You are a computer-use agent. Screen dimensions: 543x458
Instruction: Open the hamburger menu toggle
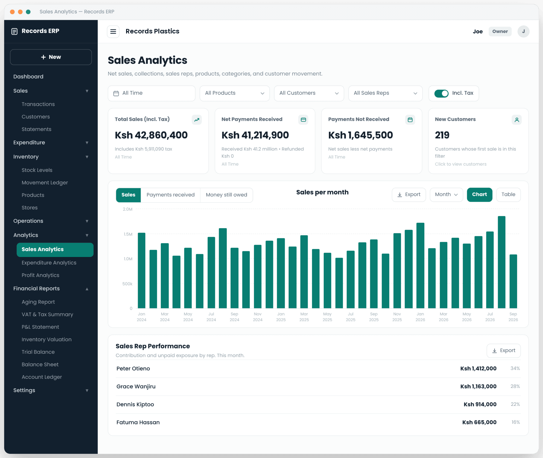(x=113, y=31)
